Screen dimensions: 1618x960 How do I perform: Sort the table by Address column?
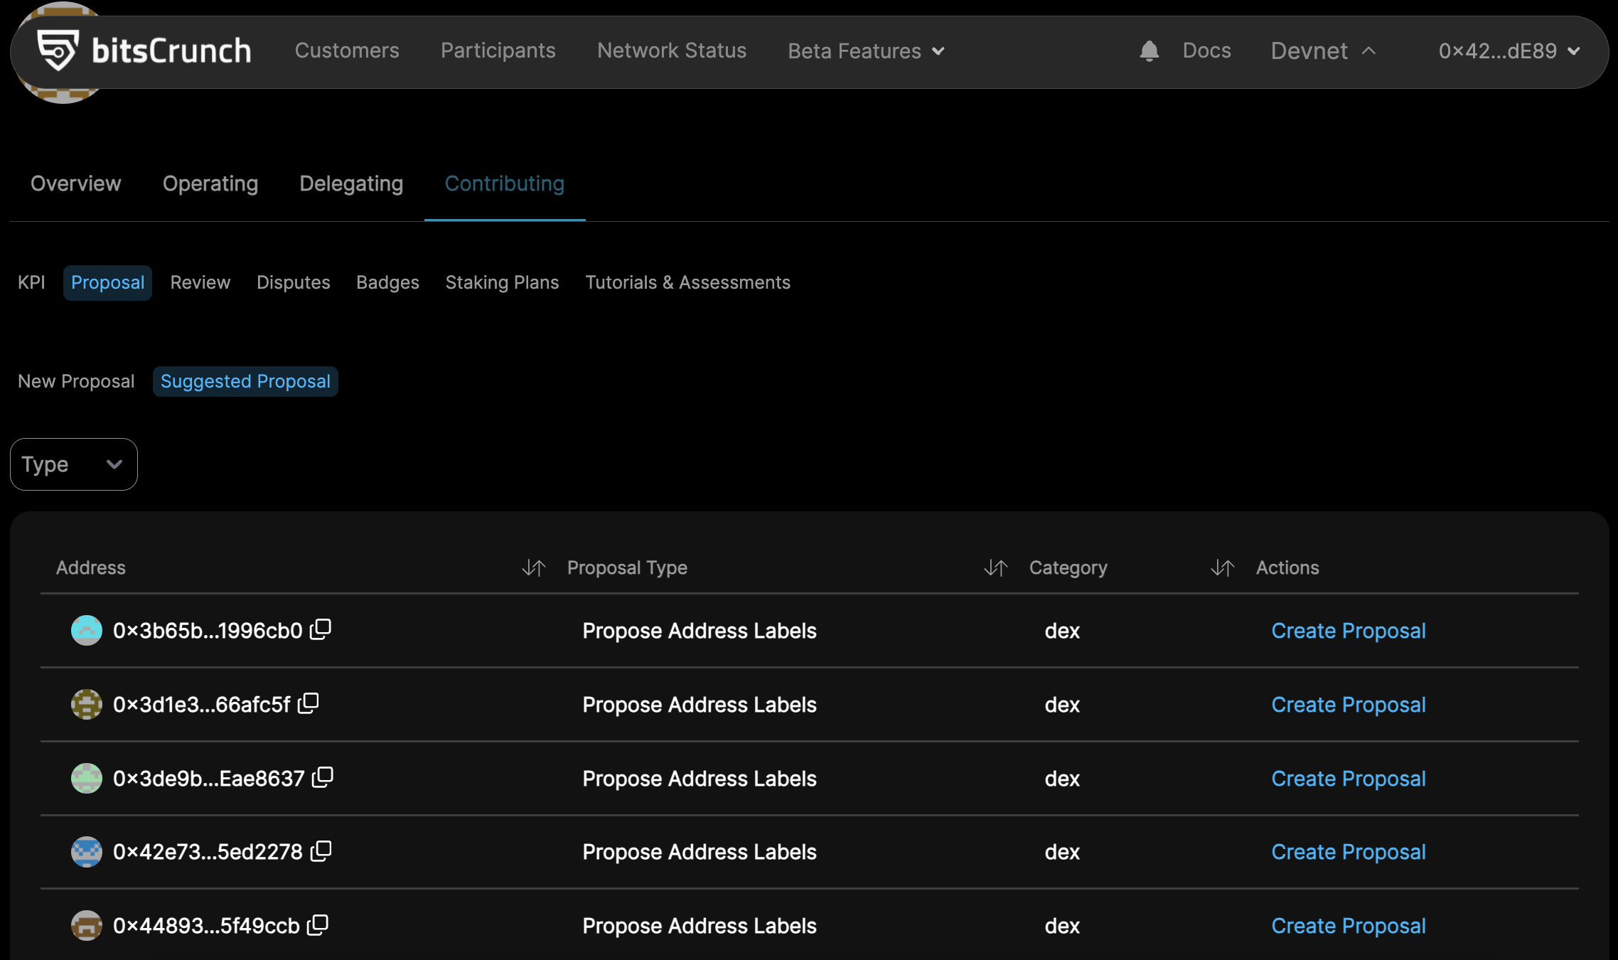533,567
